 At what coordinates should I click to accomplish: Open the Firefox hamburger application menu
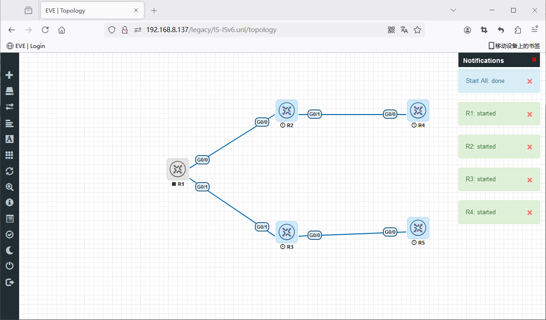(x=534, y=30)
